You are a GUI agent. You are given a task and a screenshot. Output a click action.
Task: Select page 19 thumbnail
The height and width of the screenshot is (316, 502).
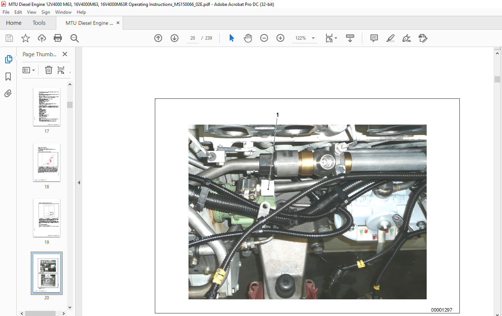coord(47,218)
